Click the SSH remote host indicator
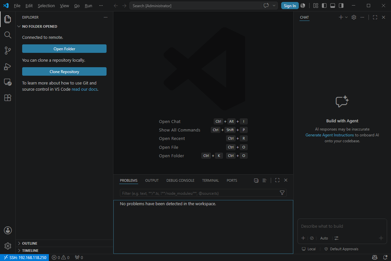This screenshot has width=391, height=261. 24,257
